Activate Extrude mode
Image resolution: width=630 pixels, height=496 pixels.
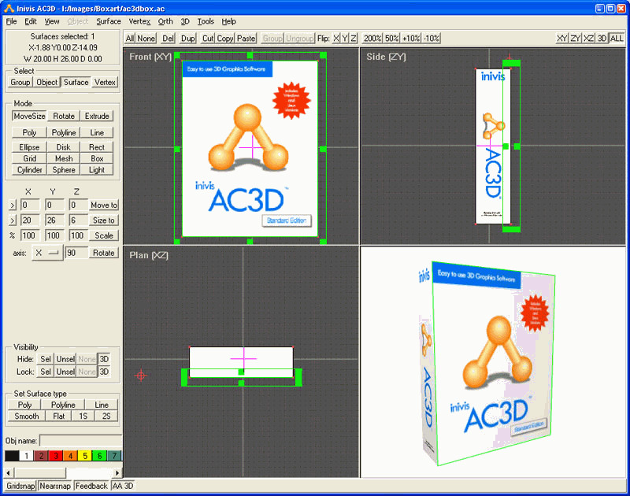(97, 116)
